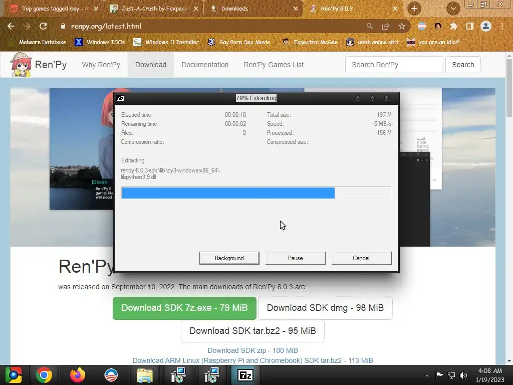Click the address bar padlock icon
This screenshot has width=513, height=385.
[63, 26]
